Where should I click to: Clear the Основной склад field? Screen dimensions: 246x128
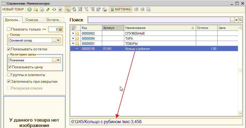coord(58,40)
